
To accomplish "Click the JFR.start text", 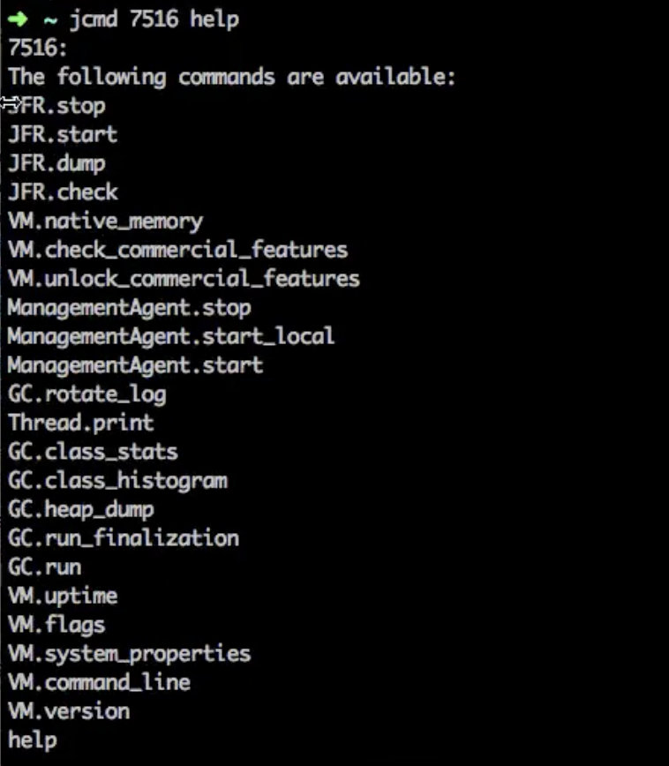I will (x=63, y=134).
